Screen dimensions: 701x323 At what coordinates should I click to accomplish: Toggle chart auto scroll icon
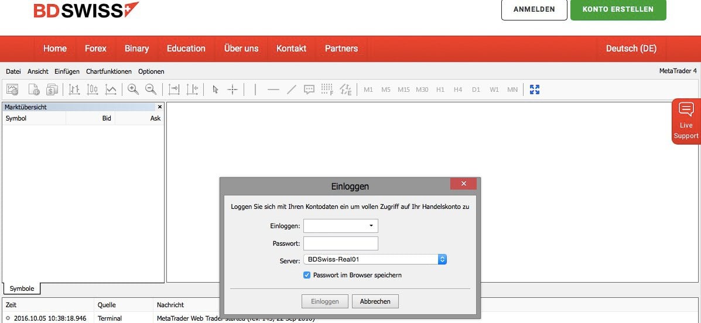(173, 90)
